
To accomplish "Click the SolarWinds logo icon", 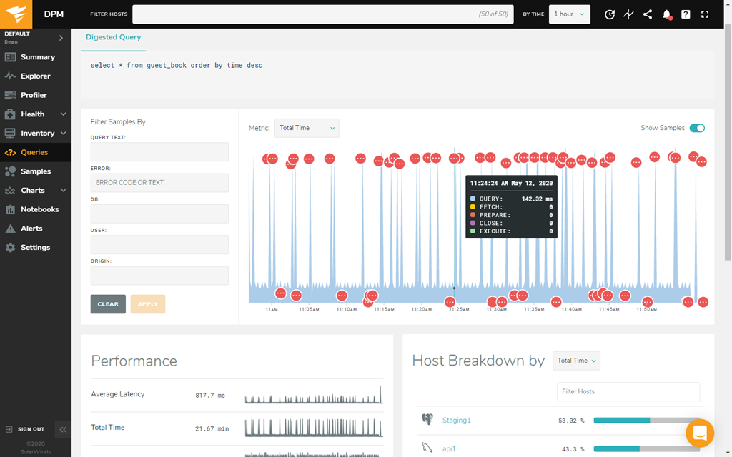I will coord(17,14).
